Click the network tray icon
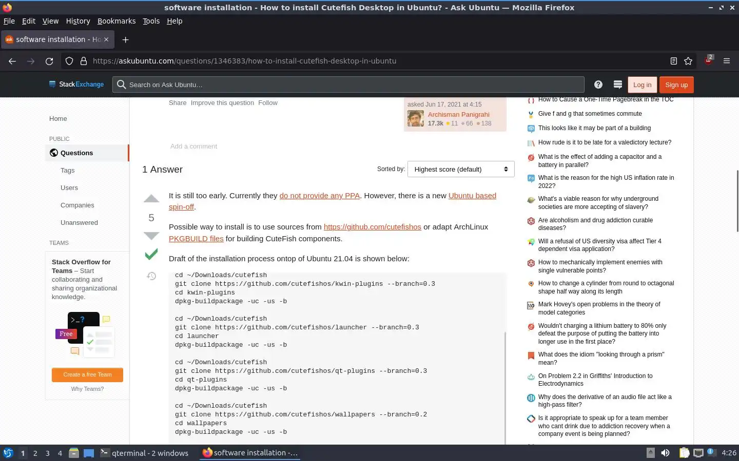739x461 pixels. point(698,453)
